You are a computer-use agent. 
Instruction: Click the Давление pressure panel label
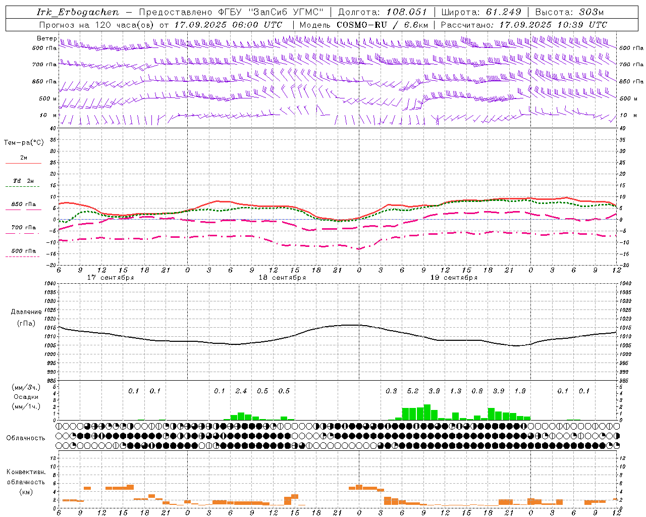click(26, 312)
